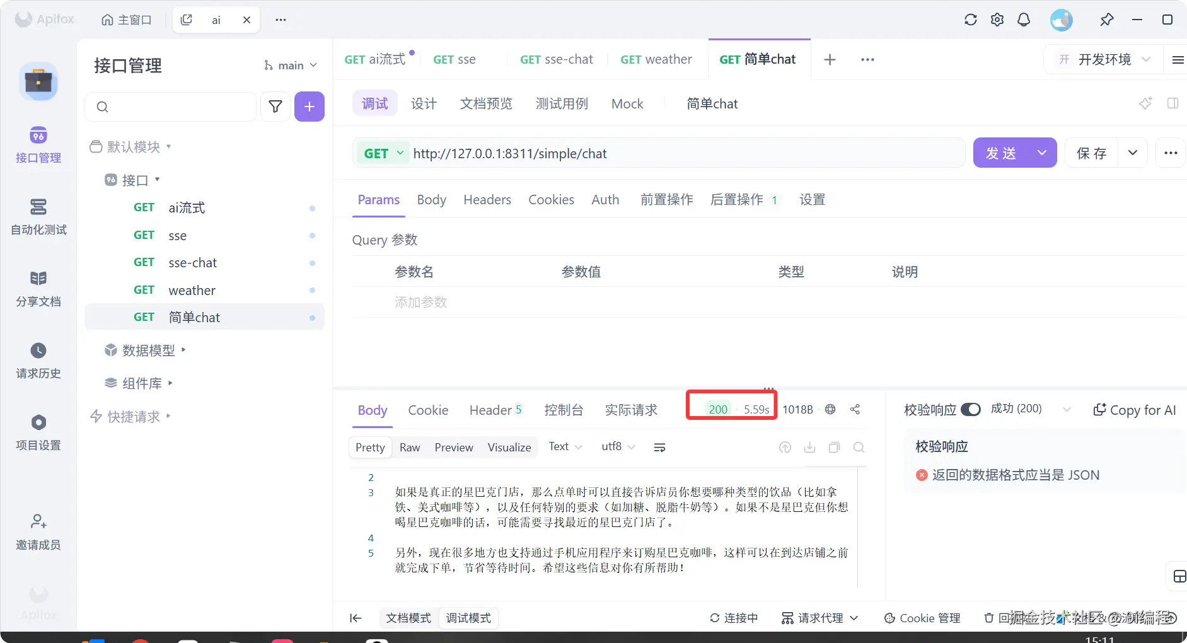
Task: Click the purple plus add button
Action: 310,107
